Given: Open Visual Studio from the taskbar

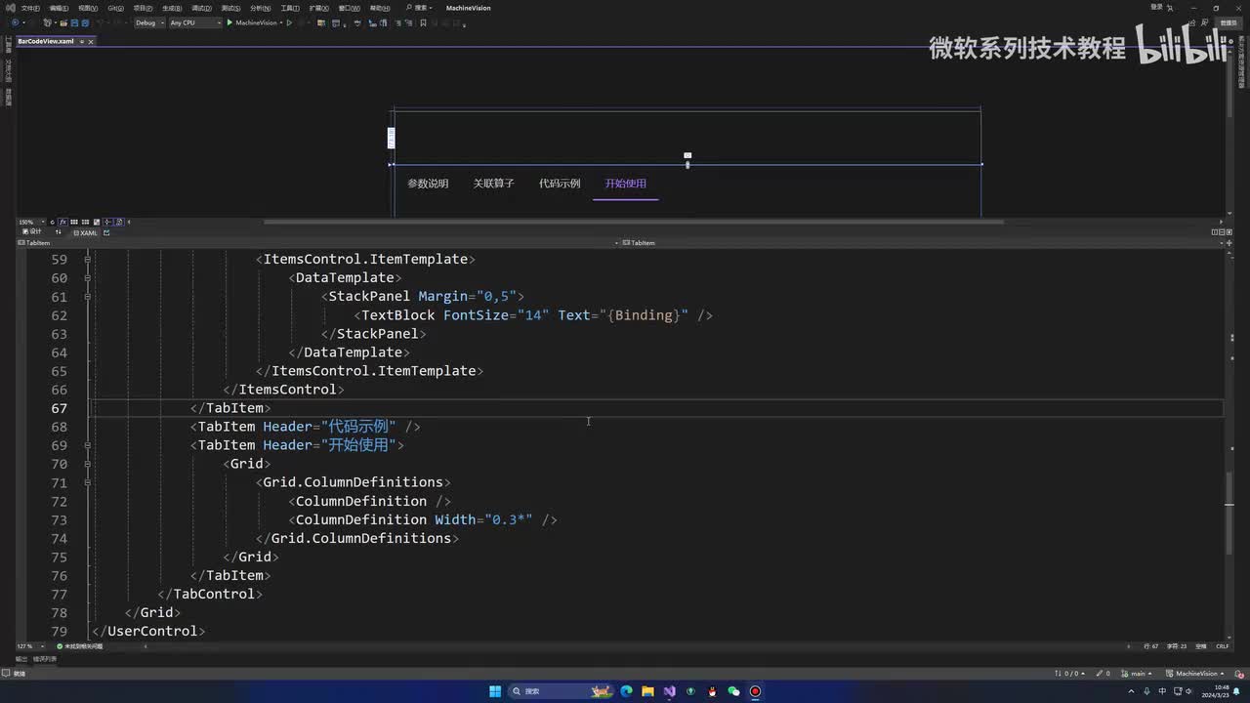Looking at the screenshot, I should pyautogui.click(x=669, y=691).
